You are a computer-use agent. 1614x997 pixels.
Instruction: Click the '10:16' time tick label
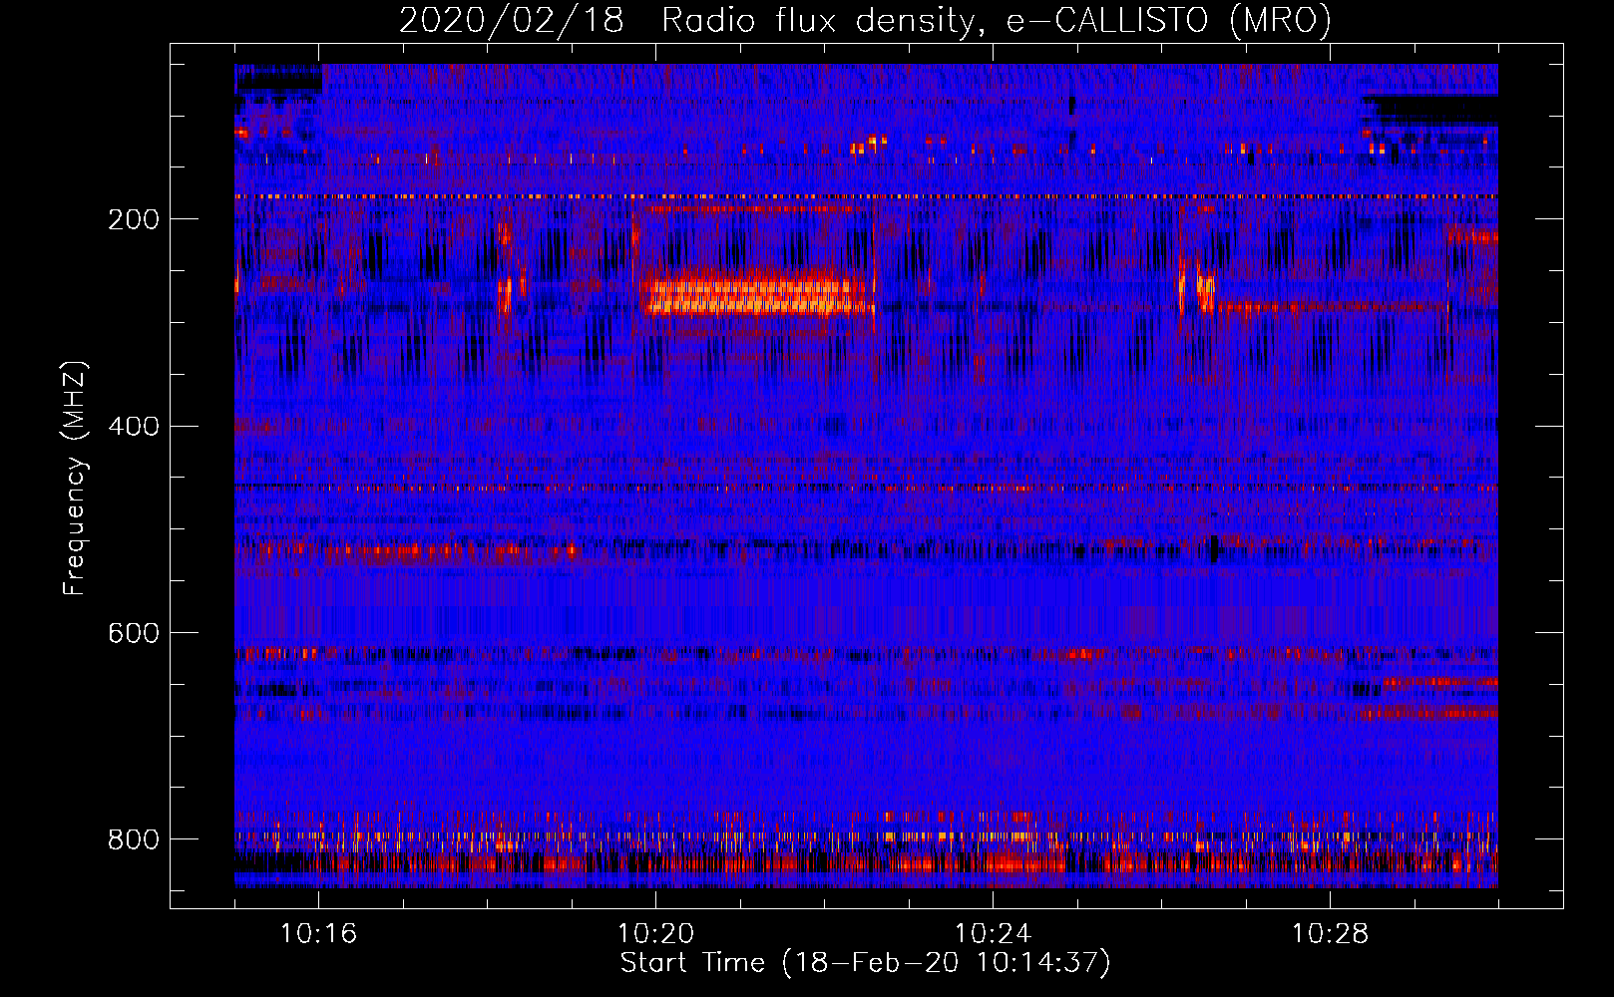pyautogui.click(x=318, y=933)
